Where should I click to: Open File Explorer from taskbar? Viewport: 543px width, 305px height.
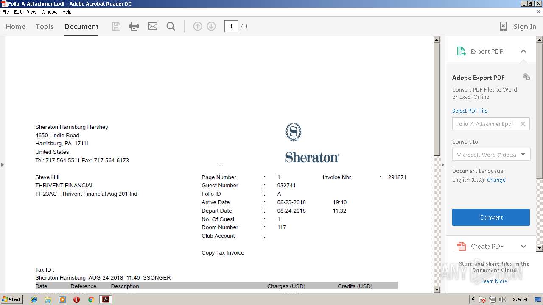[x=48, y=299]
